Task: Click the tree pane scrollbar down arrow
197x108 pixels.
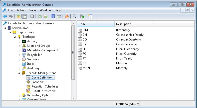Action: [x=73, y=98]
